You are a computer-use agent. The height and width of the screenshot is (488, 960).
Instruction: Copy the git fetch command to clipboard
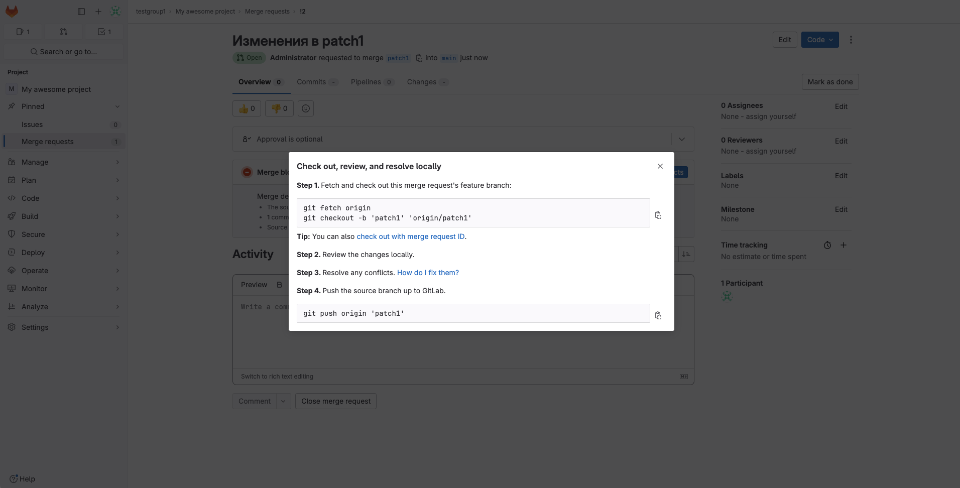(x=658, y=215)
